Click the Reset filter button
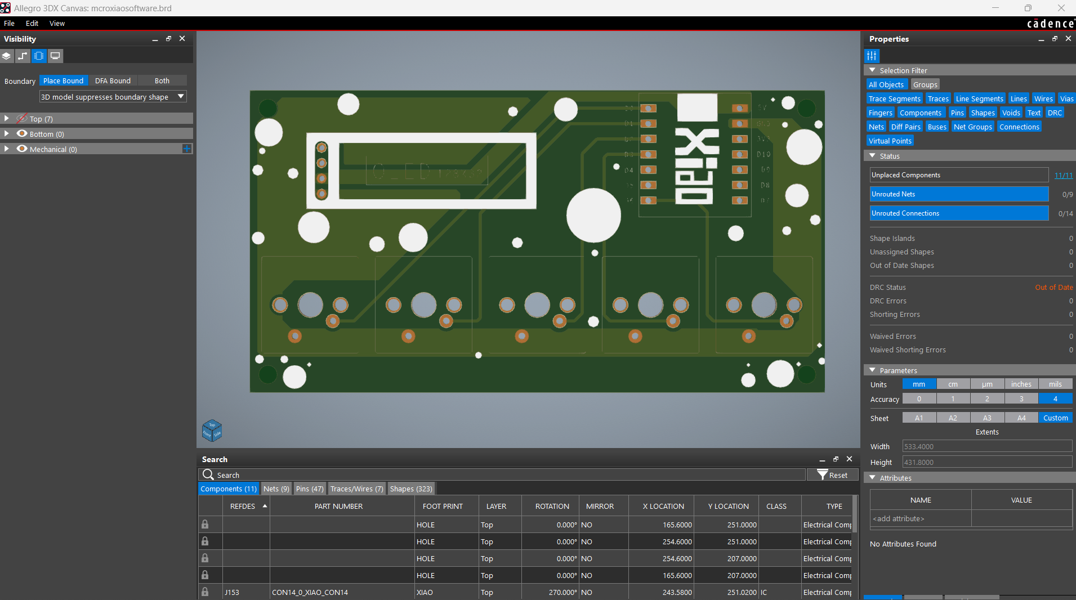 [x=832, y=475]
